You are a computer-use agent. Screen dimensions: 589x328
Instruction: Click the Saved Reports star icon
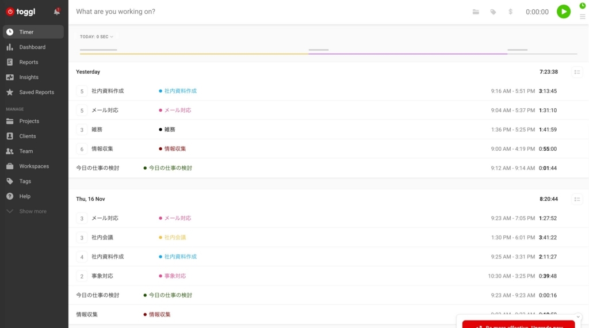point(10,92)
